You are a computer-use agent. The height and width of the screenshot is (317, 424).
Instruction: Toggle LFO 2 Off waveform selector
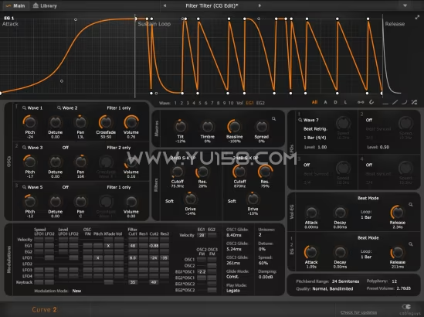[369, 120]
